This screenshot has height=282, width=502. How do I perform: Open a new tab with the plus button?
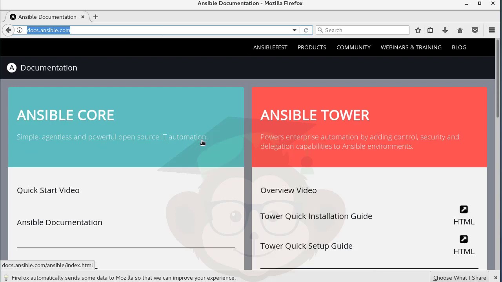pyautogui.click(x=96, y=17)
